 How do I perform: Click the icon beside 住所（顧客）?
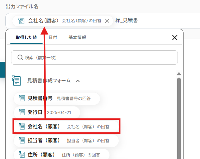(x=22, y=154)
